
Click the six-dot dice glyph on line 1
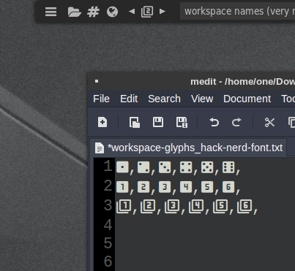click(228, 167)
